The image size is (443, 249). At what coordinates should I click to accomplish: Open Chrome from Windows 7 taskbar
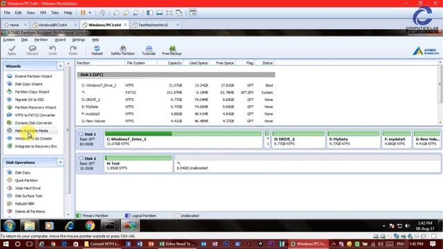click(x=90, y=226)
